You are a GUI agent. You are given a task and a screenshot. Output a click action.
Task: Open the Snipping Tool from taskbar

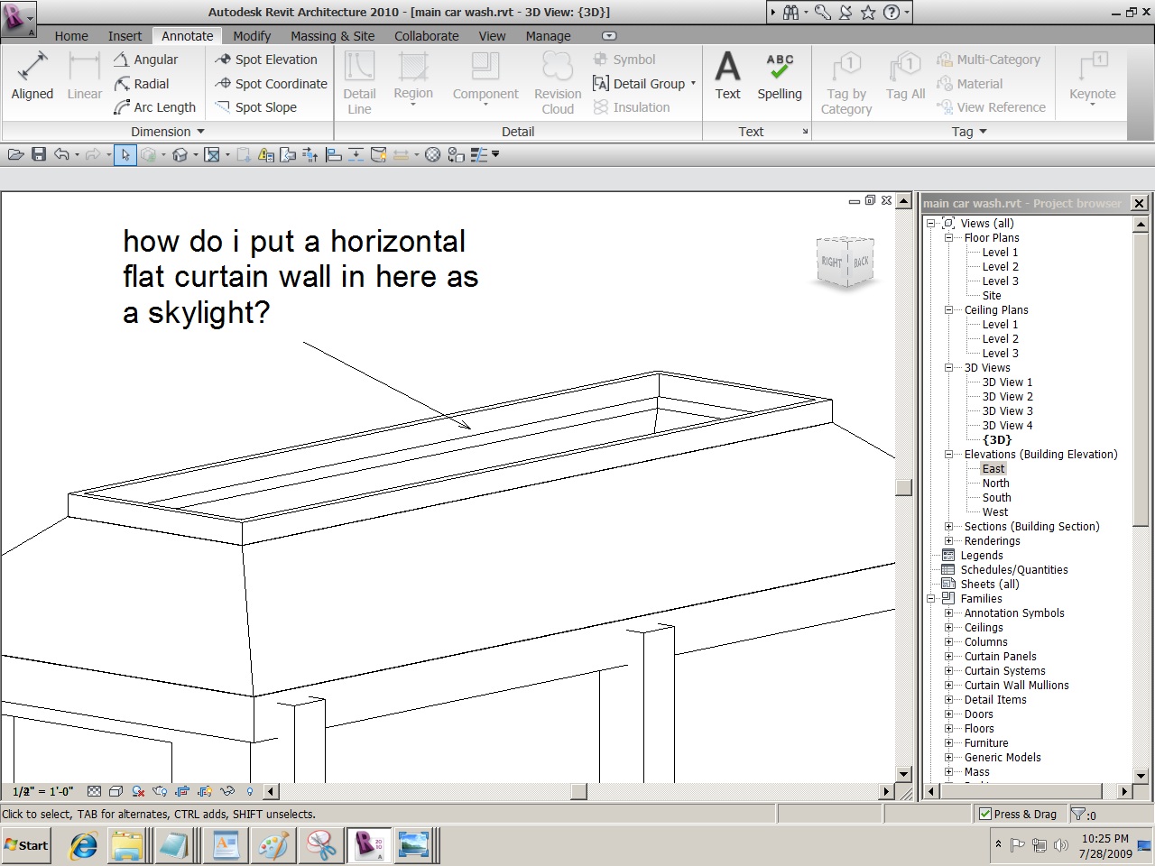(x=320, y=845)
